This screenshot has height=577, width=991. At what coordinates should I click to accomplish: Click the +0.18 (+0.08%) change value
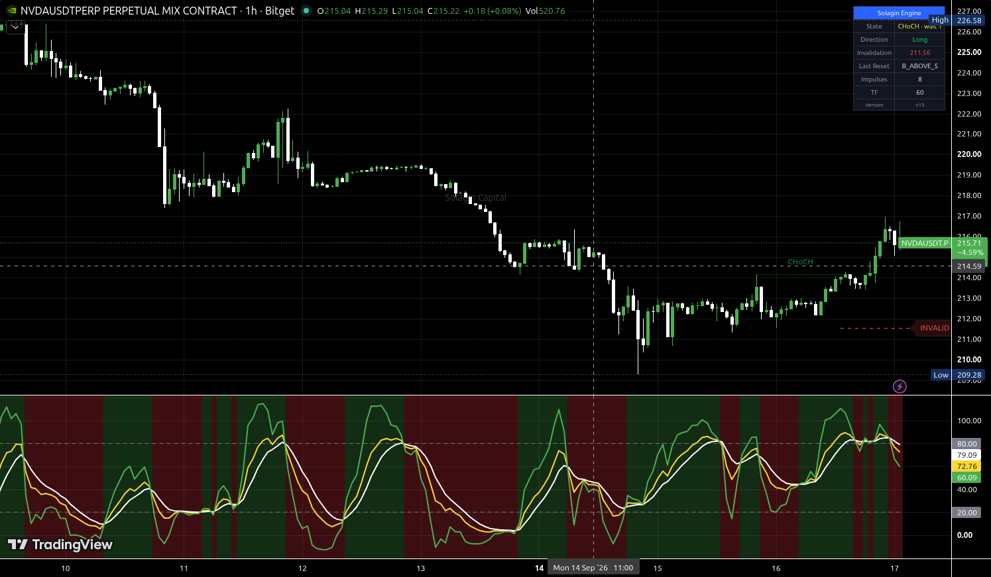493,11
